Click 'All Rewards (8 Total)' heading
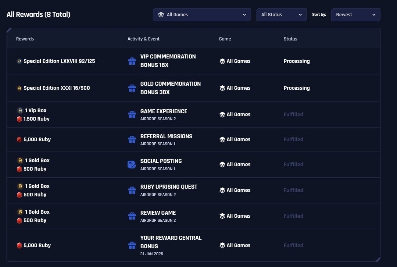 [39, 14]
